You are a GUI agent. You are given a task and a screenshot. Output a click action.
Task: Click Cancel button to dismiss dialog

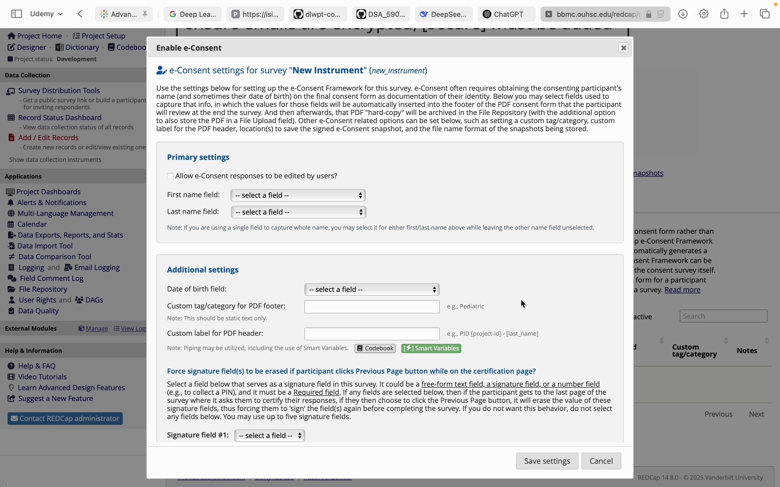(x=600, y=461)
